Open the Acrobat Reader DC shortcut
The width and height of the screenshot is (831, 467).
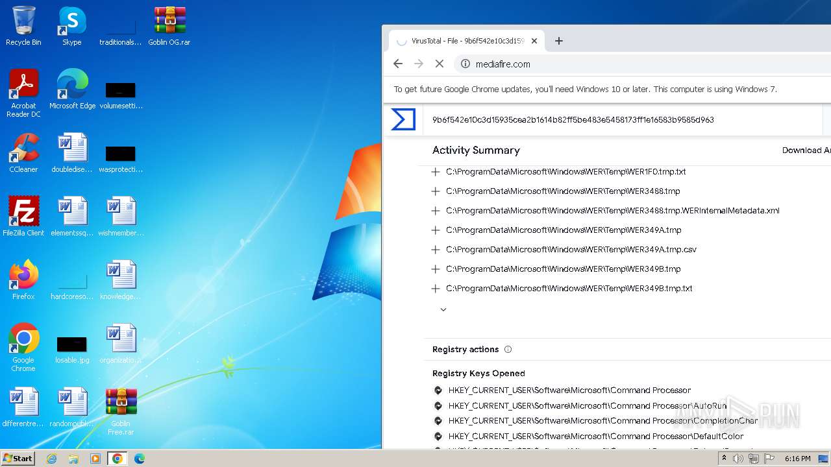23,93
